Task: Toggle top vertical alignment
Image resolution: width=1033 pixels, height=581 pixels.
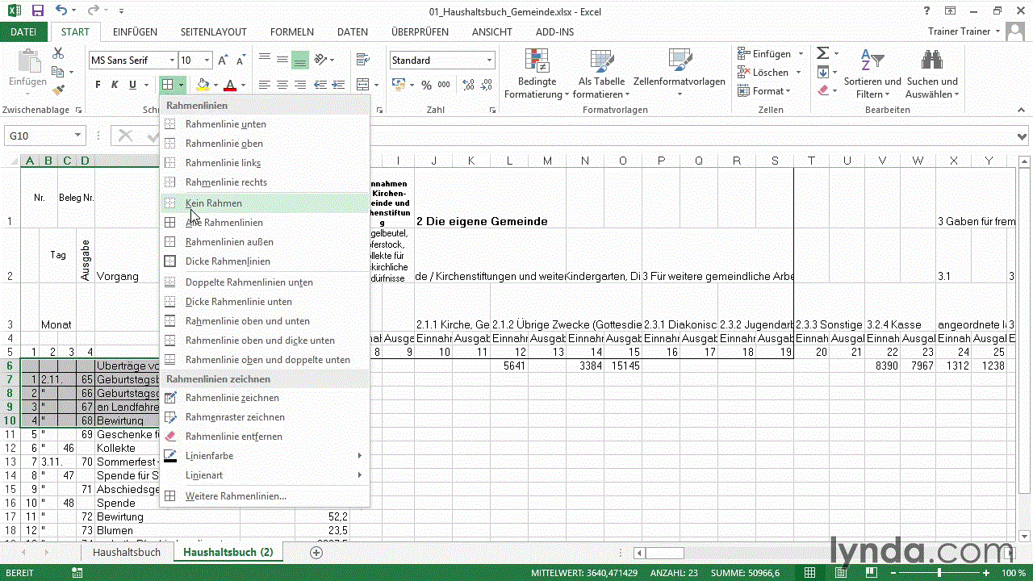Action: click(x=264, y=60)
